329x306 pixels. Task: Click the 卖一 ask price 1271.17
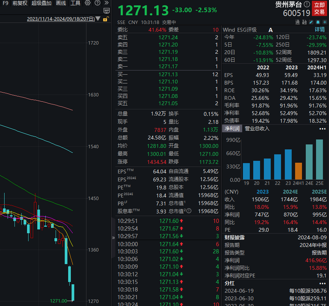coord(168,66)
